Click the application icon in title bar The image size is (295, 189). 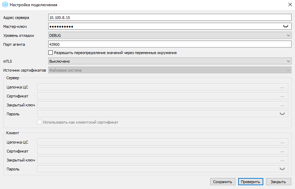(x=5, y=5)
